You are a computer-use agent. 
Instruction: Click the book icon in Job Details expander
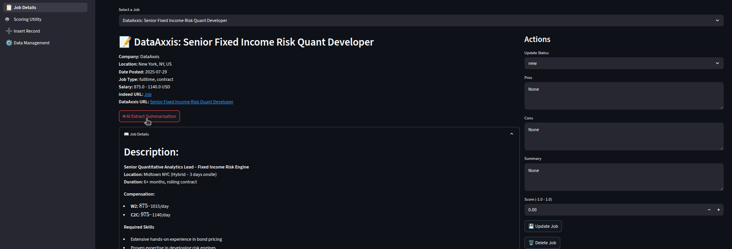[126, 134]
